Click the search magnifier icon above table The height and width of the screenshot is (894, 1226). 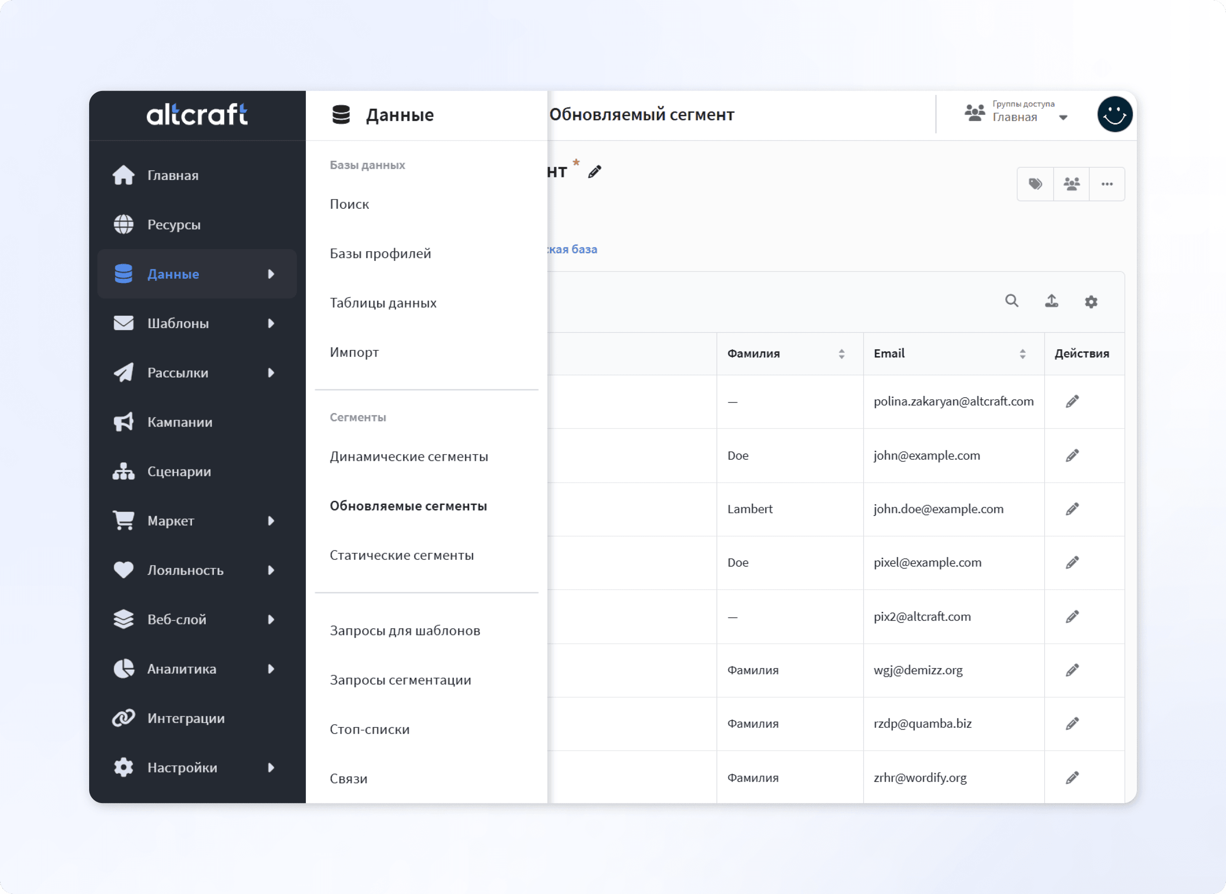point(1012,301)
